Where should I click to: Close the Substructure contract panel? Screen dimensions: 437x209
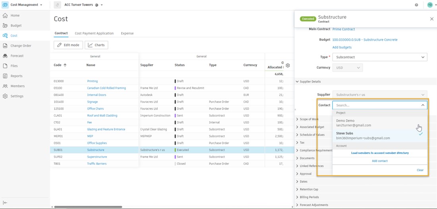(432, 19)
